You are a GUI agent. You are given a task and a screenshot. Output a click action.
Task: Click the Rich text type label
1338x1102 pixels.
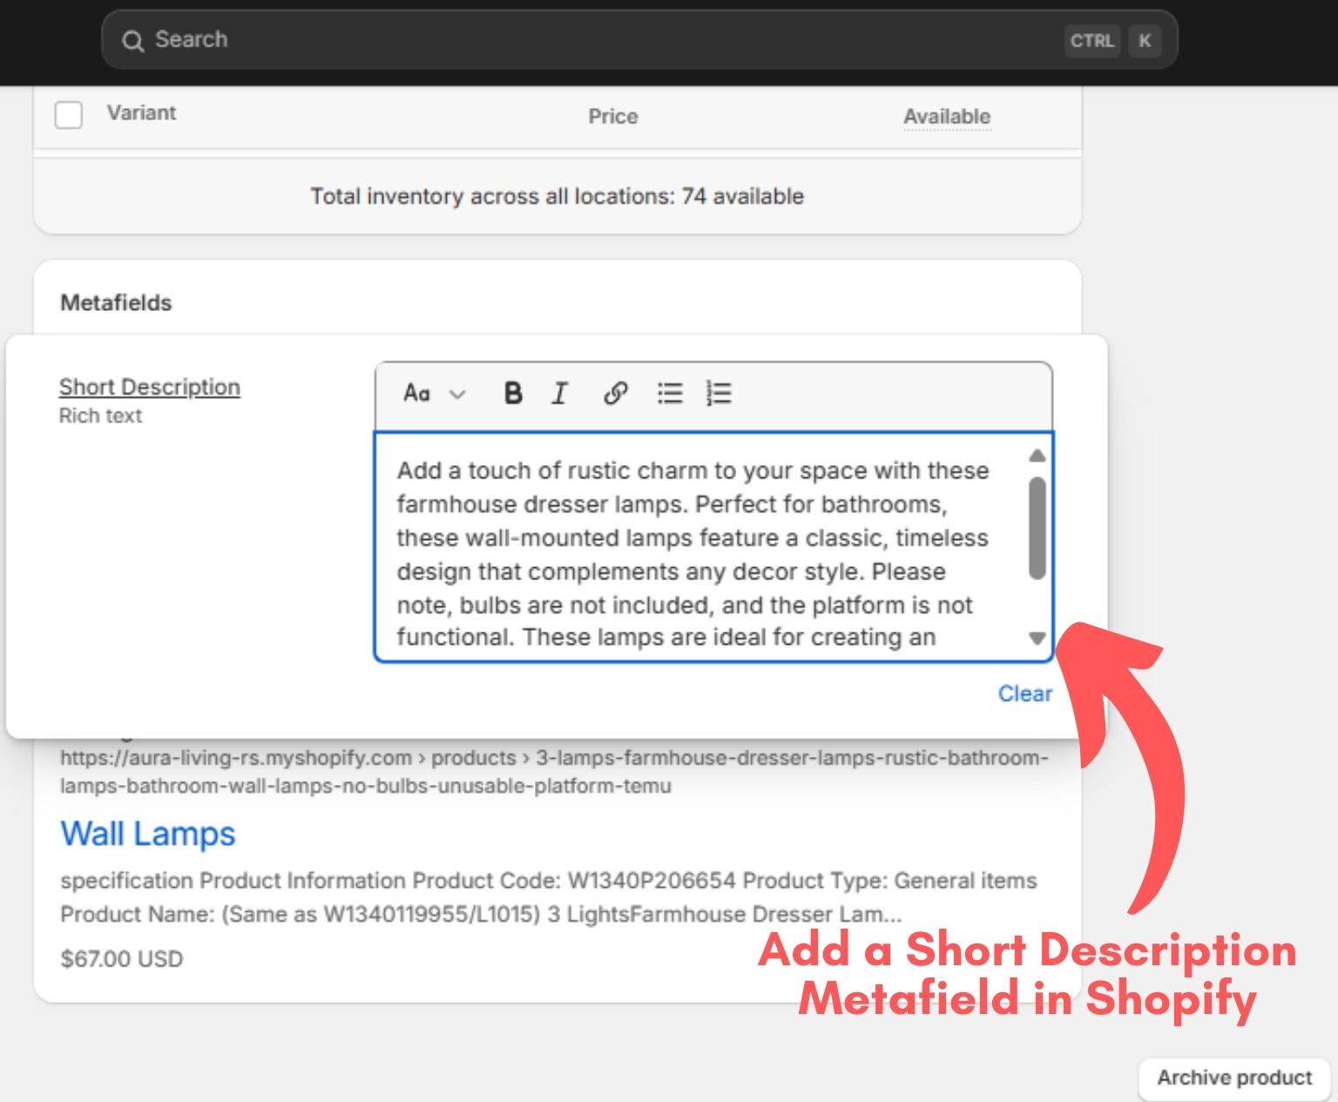click(x=100, y=416)
